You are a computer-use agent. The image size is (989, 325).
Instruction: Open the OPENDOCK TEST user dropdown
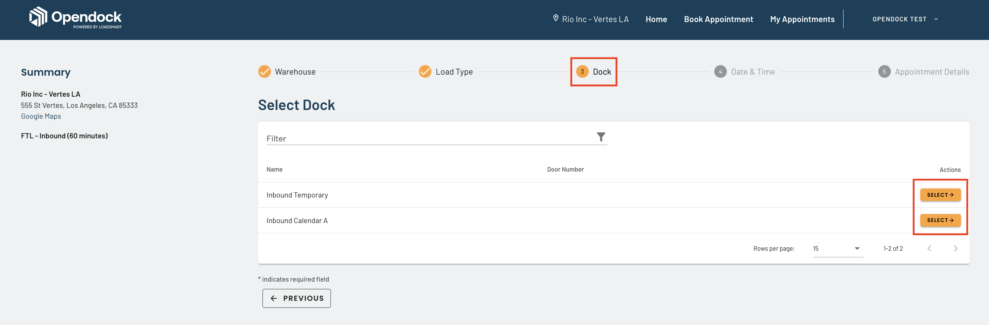[x=905, y=19]
